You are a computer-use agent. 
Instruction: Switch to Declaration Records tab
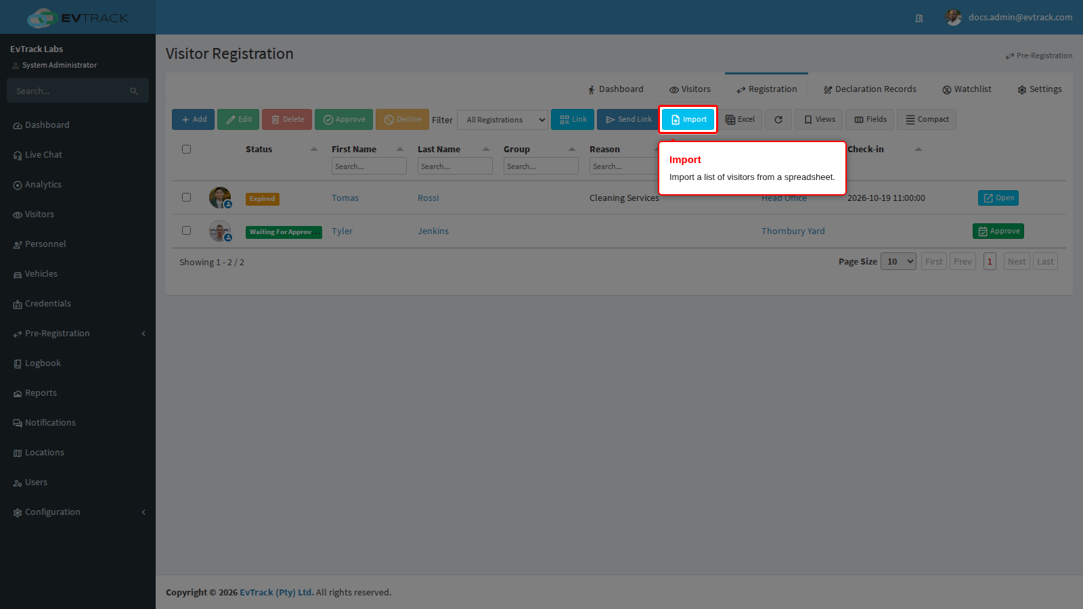coord(870,89)
